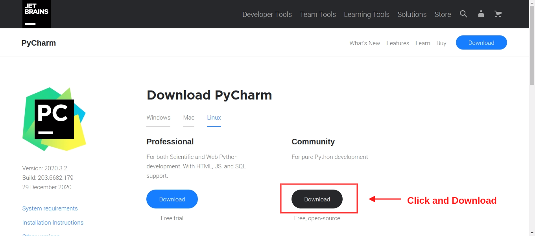Click the JetBrains logo

[x=36, y=14]
